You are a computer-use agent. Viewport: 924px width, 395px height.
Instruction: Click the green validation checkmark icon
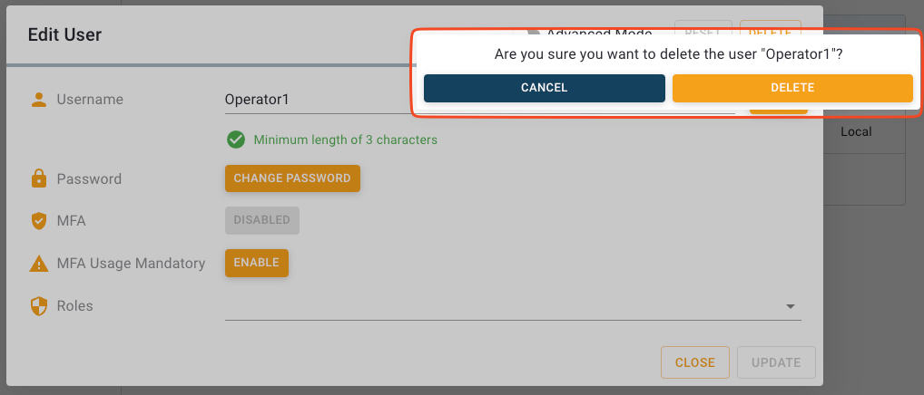pos(236,140)
